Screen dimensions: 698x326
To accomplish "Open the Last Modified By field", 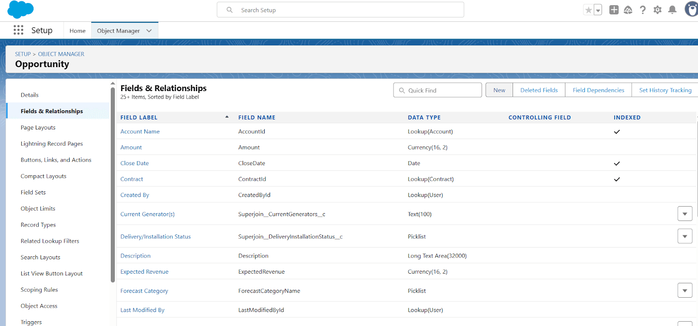I will click(x=142, y=310).
